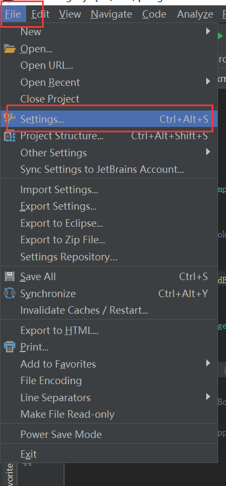Expand the Line Separators submenu arrow

(208, 396)
